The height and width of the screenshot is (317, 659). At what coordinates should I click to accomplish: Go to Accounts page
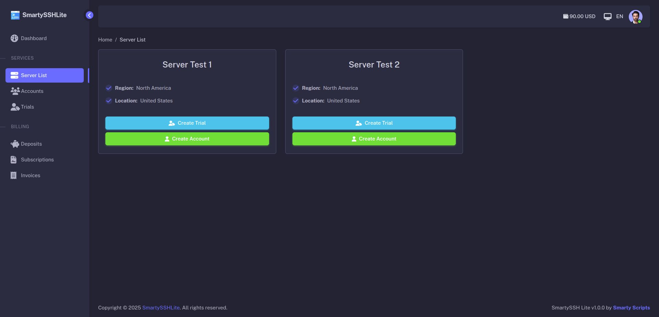pyautogui.click(x=45, y=91)
